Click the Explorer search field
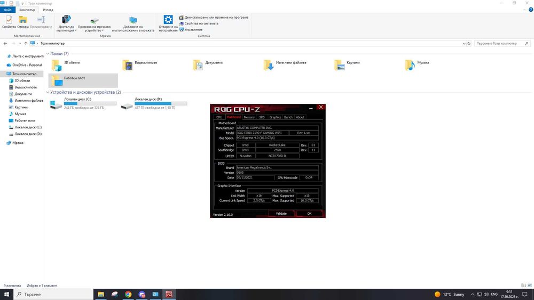534x300 pixels. point(502,44)
